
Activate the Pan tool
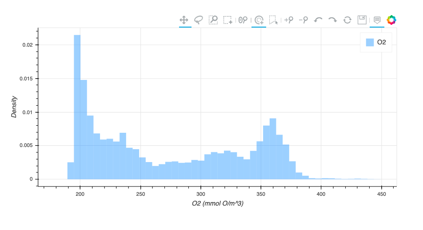pyautogui.click(x=184, y=20)
